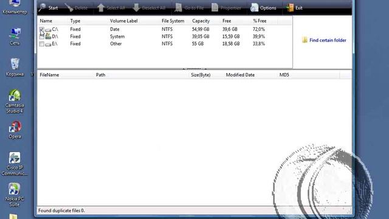This screenshot has height=219, width=389.
Task: Click the Properties document icon
Action: tap(215, 8)
